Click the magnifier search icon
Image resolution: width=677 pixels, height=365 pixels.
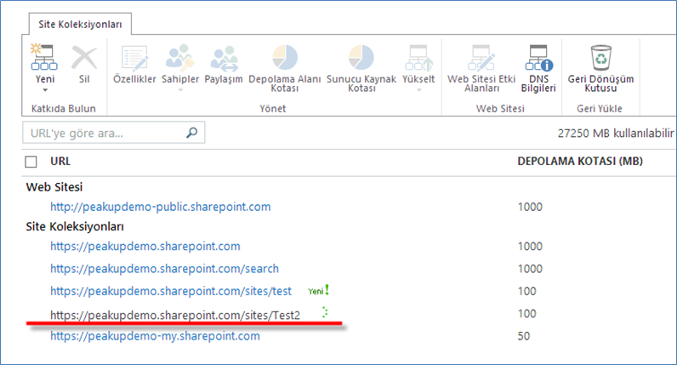tap(192, 133)
